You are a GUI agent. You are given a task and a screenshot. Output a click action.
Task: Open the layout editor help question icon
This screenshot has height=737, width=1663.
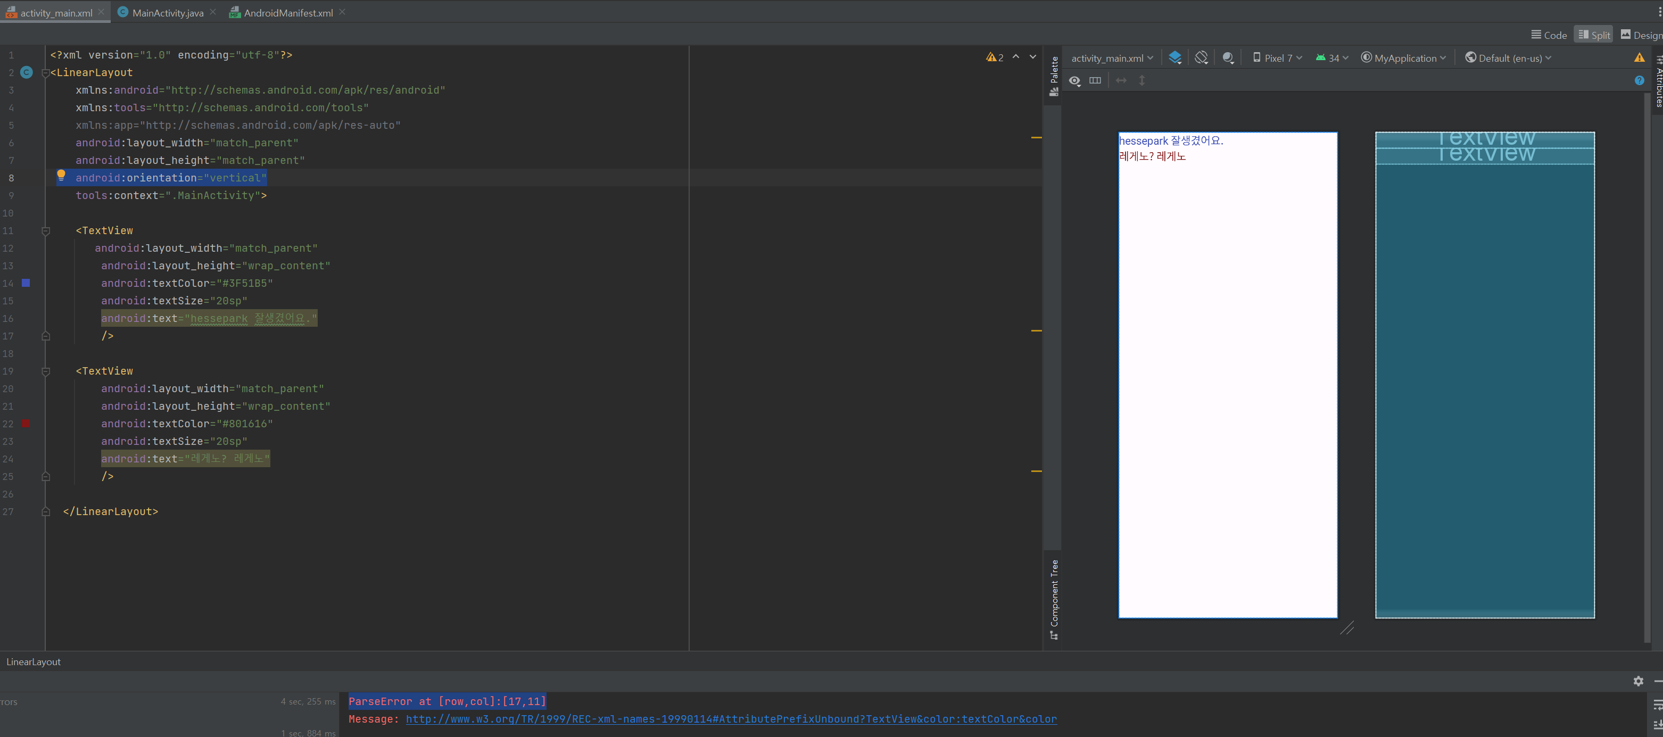point(1639,81)
